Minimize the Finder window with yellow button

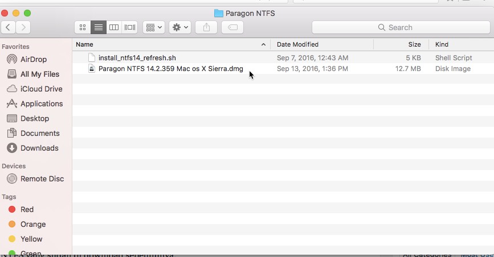(x=16, y=13)
